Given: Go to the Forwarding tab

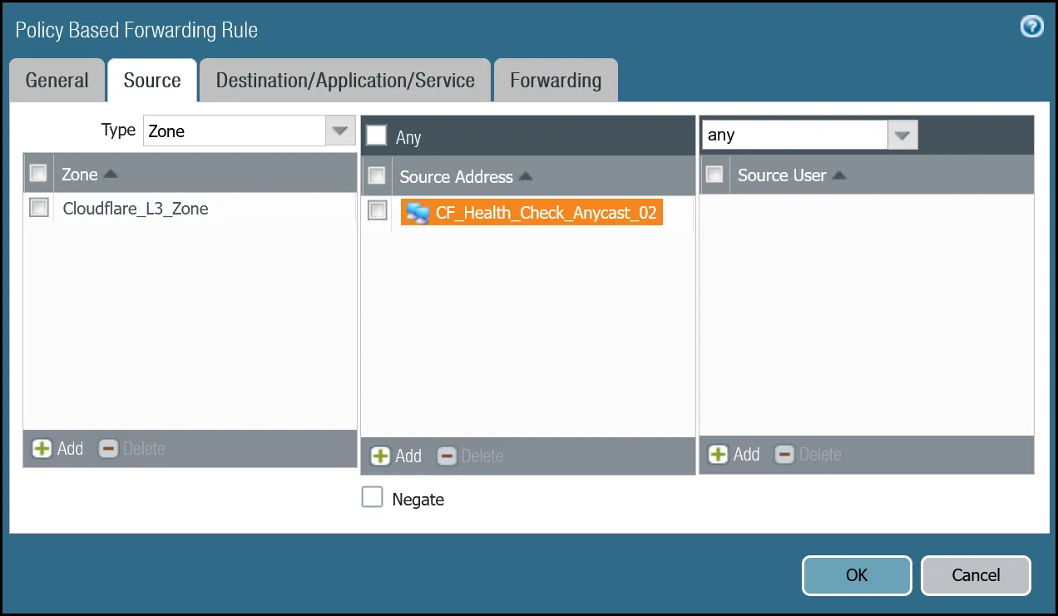Looking at the screenshot, I should [556, 81].
